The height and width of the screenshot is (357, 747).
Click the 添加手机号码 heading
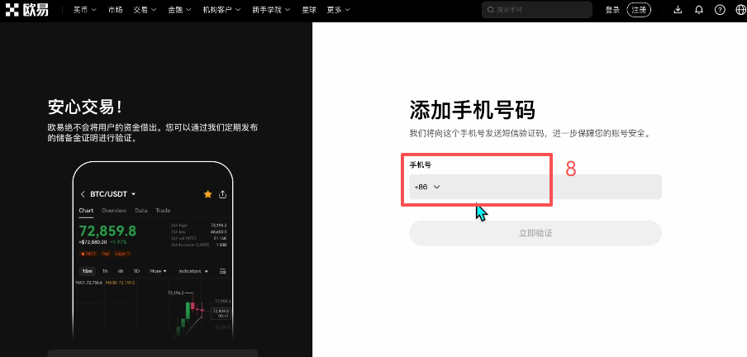click(x=472, y=110)
